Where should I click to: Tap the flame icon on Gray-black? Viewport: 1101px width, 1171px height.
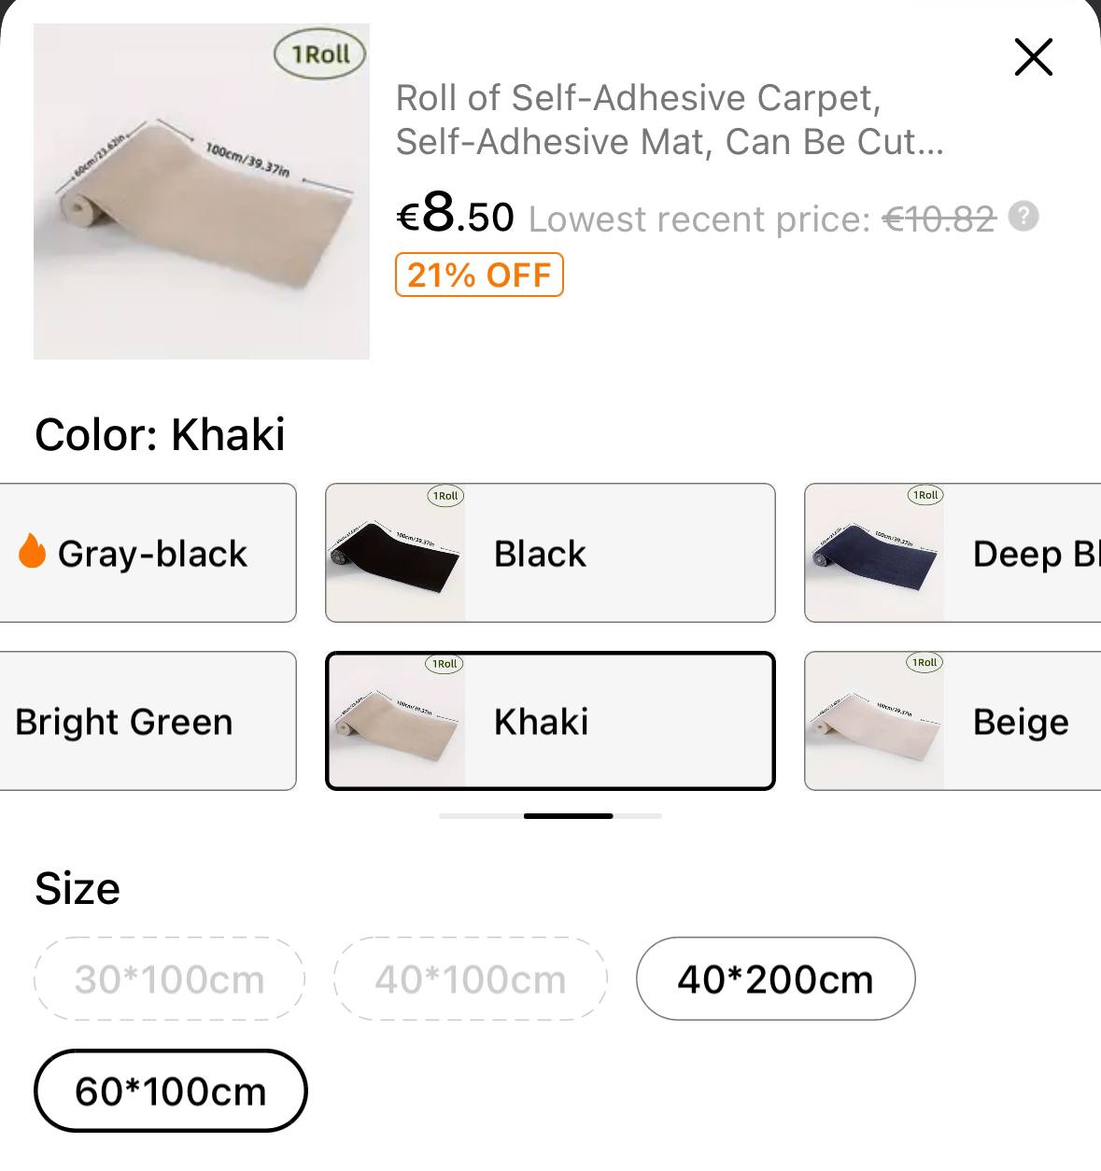click(x=32, y=552)
